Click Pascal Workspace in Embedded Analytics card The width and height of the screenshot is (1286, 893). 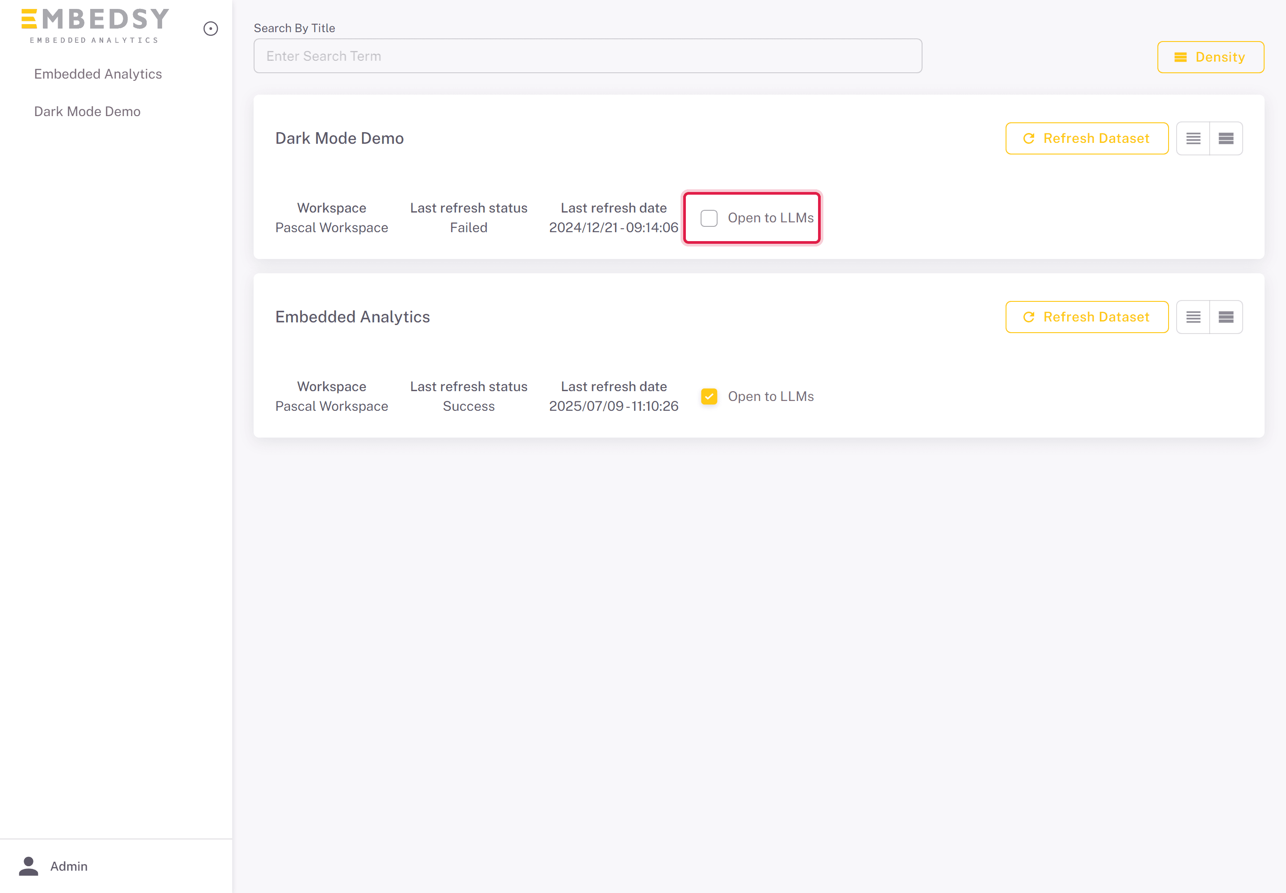[332, 406]
